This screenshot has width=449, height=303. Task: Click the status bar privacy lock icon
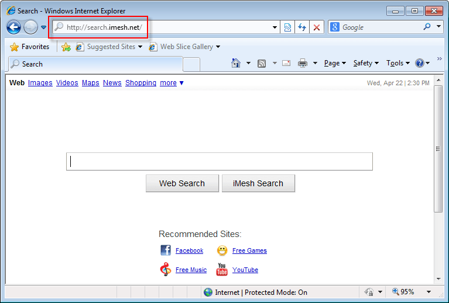(369, 292)
